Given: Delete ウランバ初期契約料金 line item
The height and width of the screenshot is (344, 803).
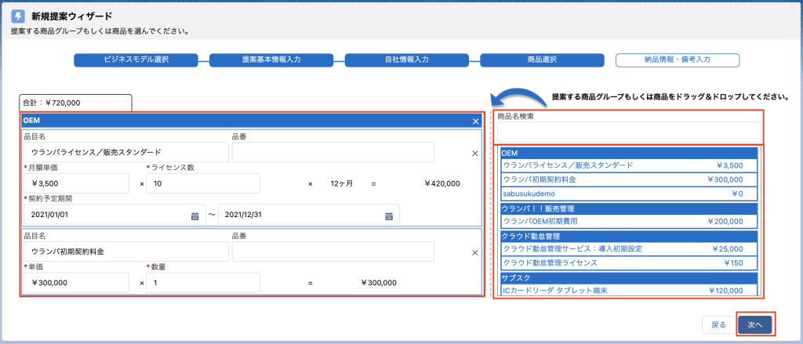Looking at the screenshot, I should (474, 252).
